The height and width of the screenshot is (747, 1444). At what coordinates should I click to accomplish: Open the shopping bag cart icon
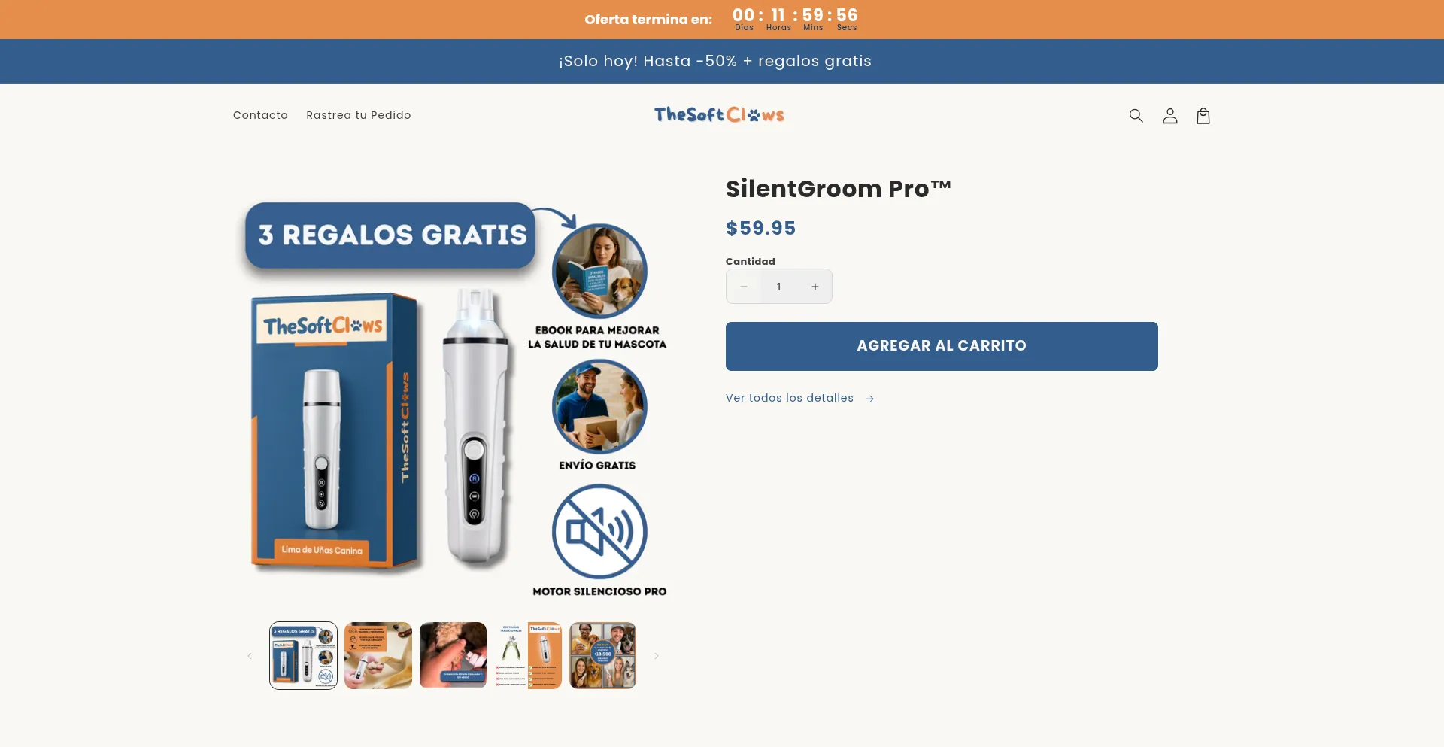1203,115
